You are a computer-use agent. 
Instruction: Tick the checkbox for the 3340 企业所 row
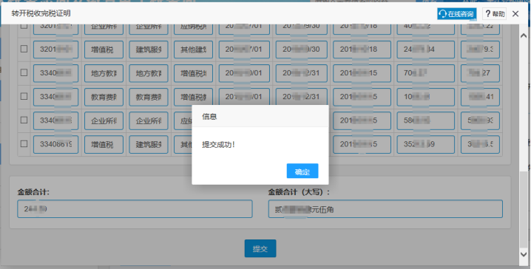[x=24, y=120]
